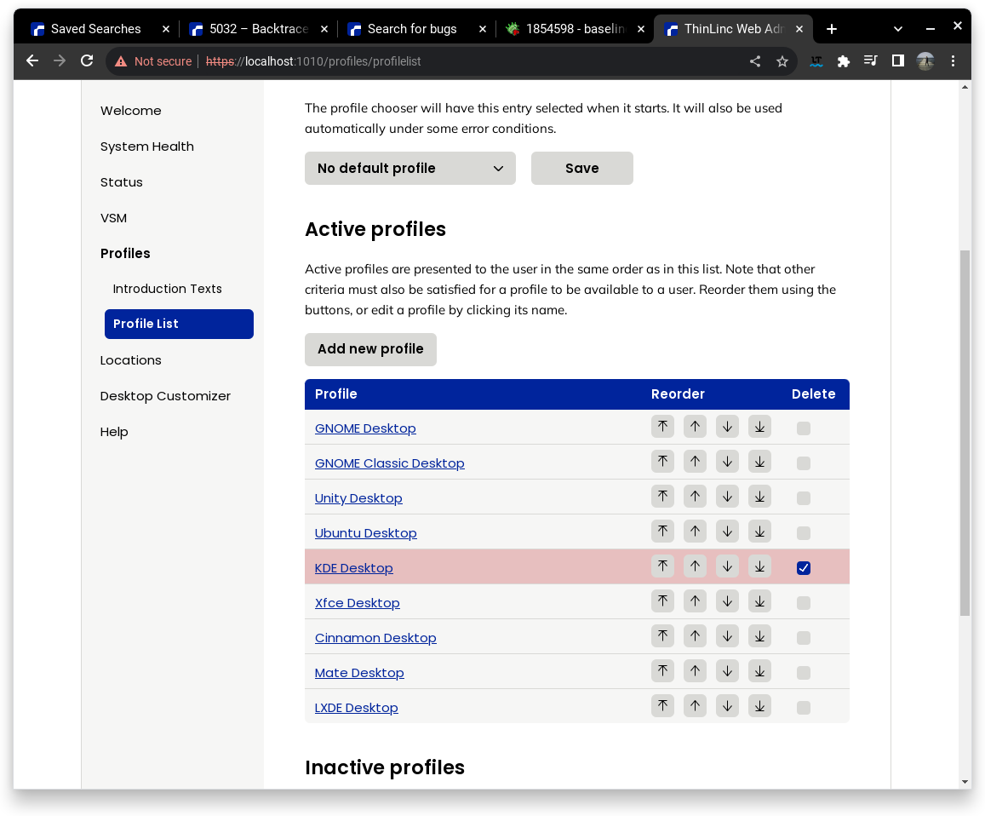
Task: Move Mate Desktop profile up one step
Action: (x=695, y=671)
